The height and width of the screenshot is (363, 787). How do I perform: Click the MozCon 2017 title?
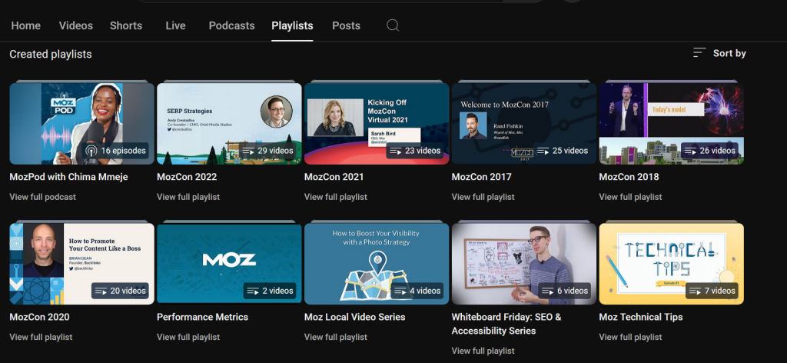pyautogui.click(x=481, y=177)
